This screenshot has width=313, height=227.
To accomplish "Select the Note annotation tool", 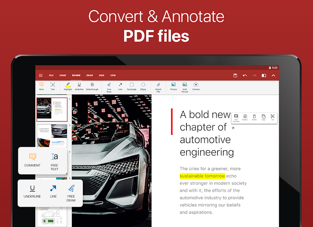I will [41, 86].
